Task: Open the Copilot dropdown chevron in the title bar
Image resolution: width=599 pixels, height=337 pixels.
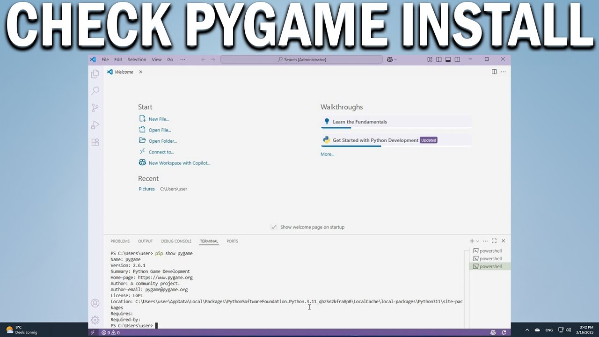Action: tap(395, 59)
